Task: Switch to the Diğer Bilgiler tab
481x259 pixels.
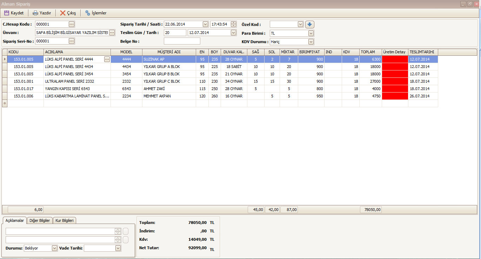Action: (40, 220)
